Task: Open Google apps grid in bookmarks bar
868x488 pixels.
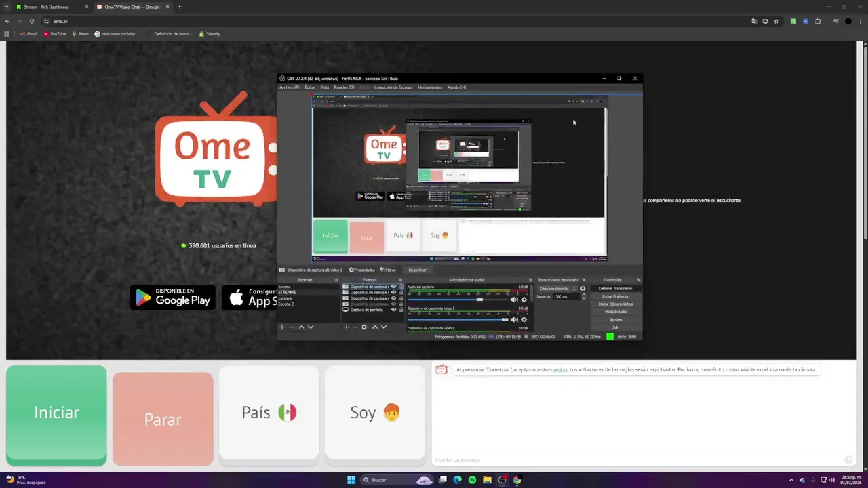Action: [7, 33]
